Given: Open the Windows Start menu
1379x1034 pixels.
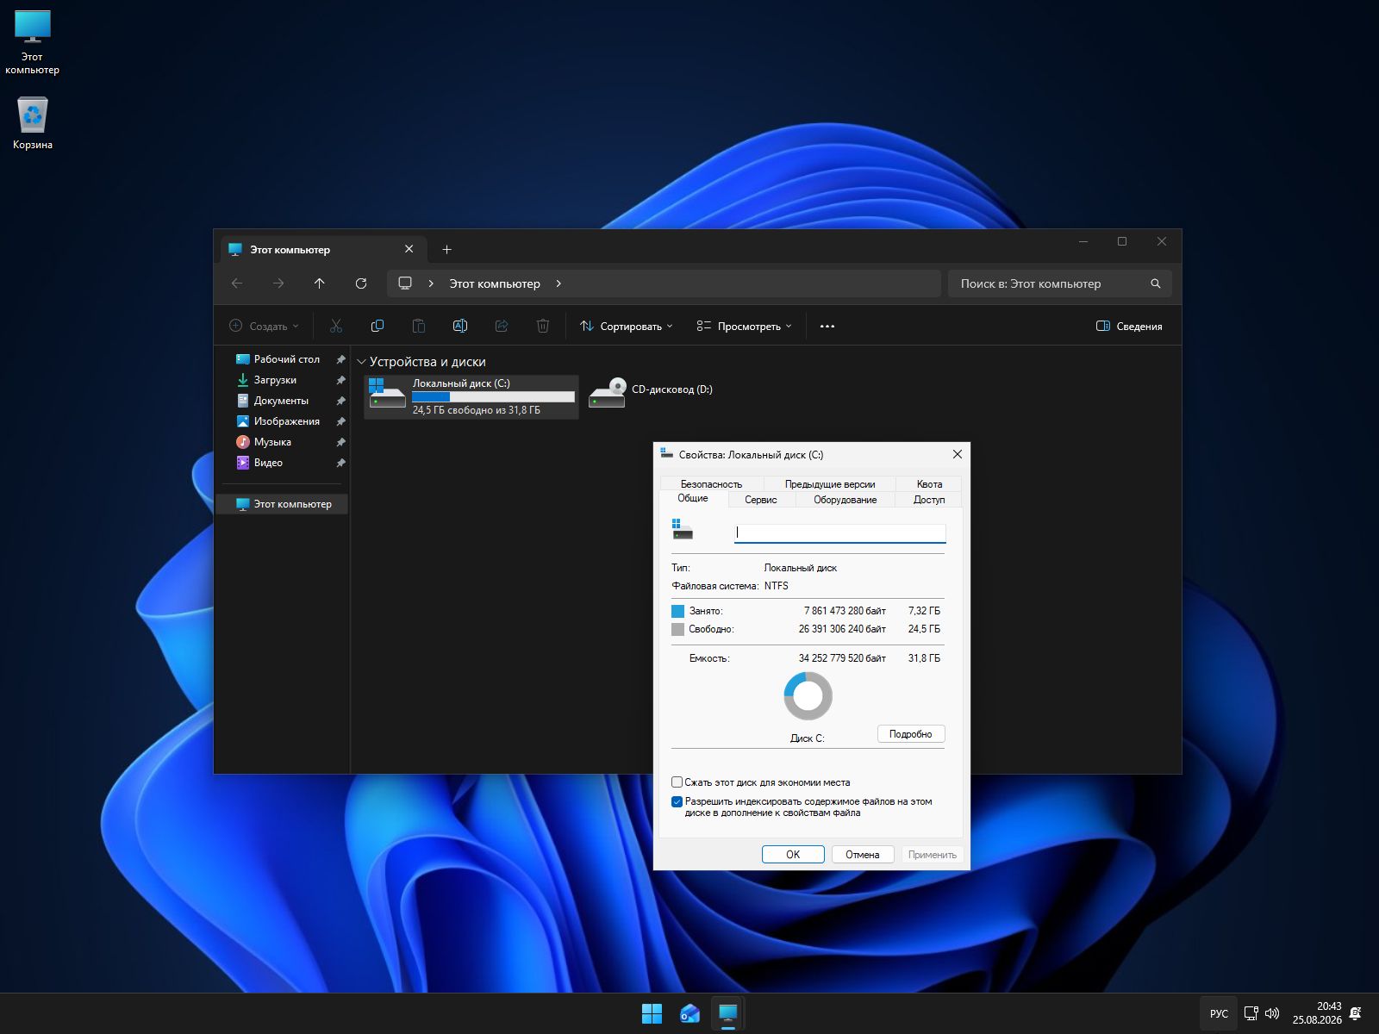Looking at the screenshot, I should (x=652, y=1014).
